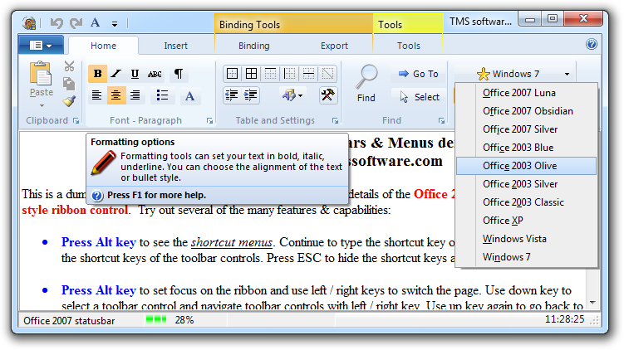Screen dimensions: 624x350
Task: Click the pilcrow paragraph marks icon
Action: click(178, 74)
